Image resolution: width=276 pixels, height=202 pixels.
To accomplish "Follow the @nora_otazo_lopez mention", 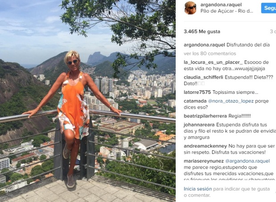I will 231,101.
